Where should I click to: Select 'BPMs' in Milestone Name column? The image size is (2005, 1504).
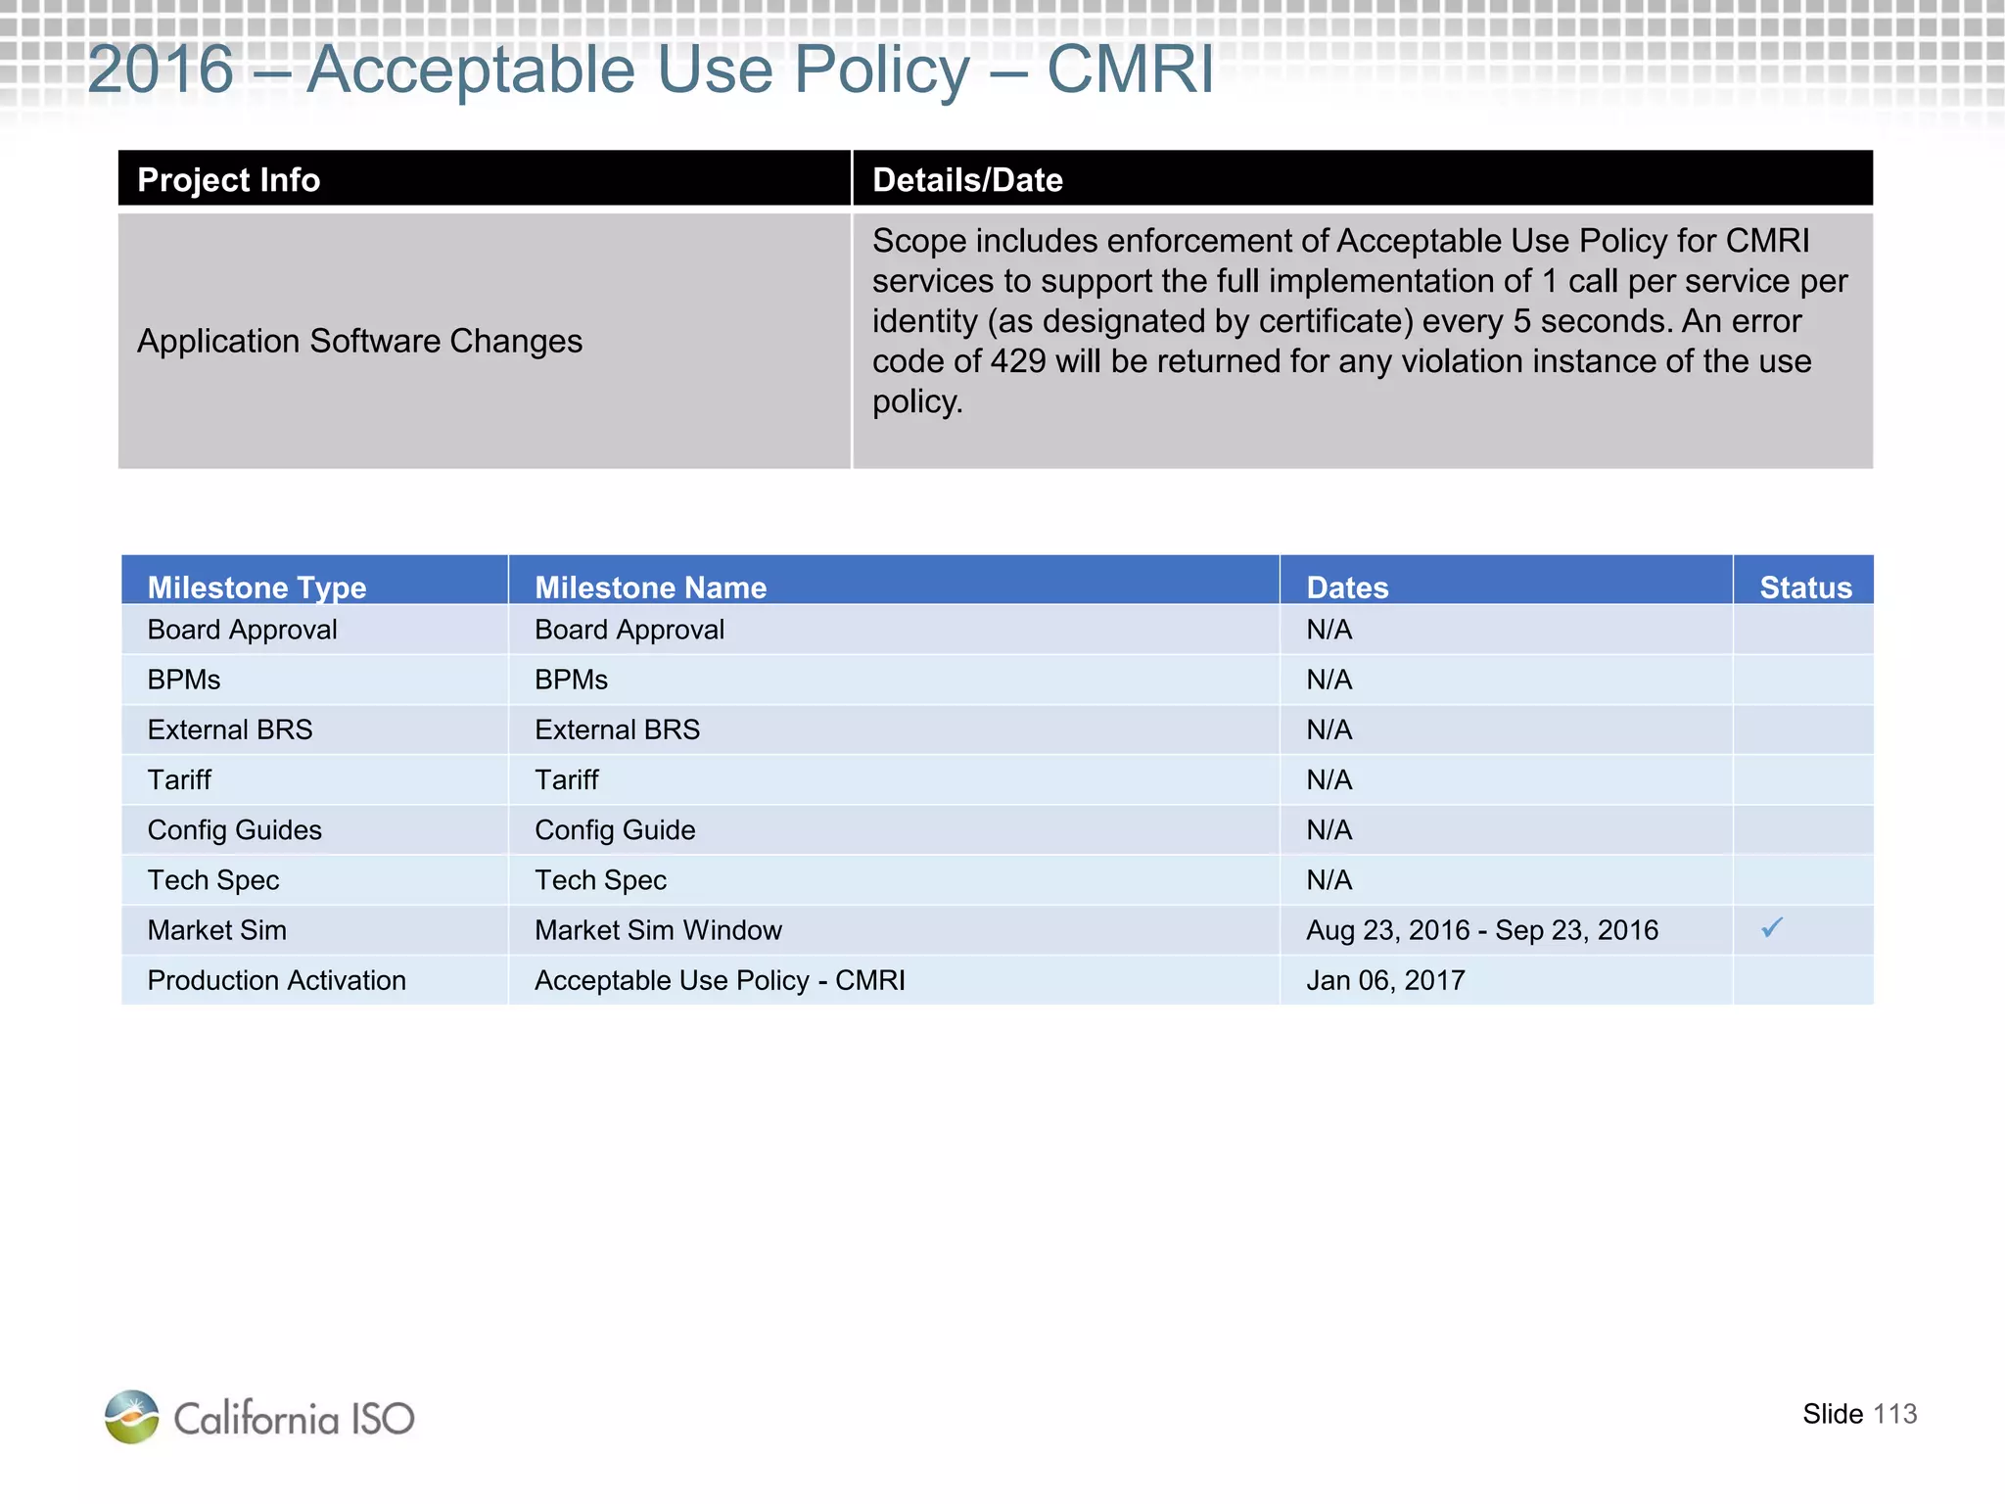571,680
